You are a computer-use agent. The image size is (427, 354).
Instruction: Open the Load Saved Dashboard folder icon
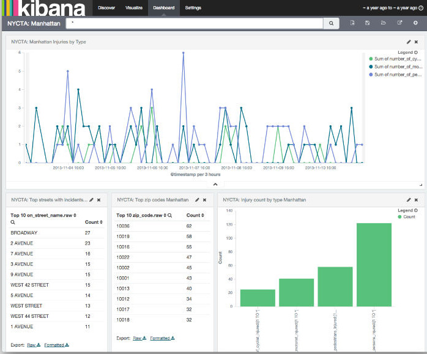pyautogui.click(x=383, y=23)
